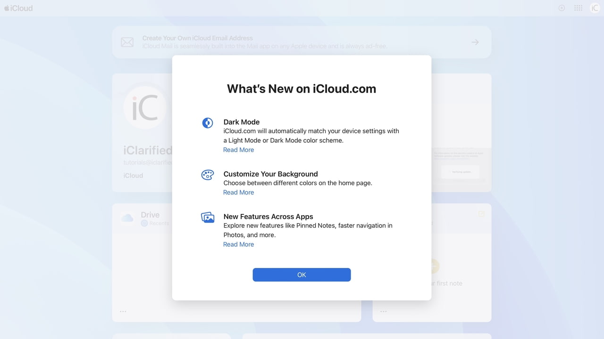
Task: Click the palette icon beside Customize Your Background
Action: 208,175
